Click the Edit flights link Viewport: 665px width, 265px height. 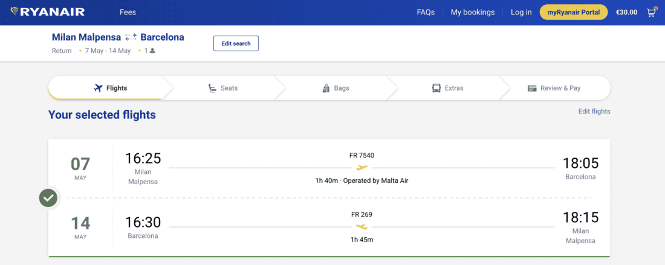pos(594,112)
